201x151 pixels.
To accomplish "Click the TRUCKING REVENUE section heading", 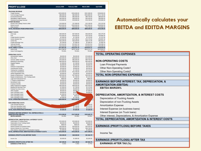I will 15,11.
